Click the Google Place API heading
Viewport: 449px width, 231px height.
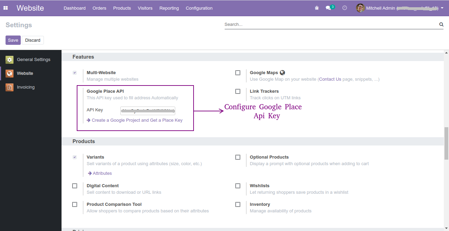point(105,91)
